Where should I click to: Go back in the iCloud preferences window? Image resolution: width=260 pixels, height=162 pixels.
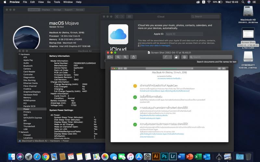click(117, 17)
